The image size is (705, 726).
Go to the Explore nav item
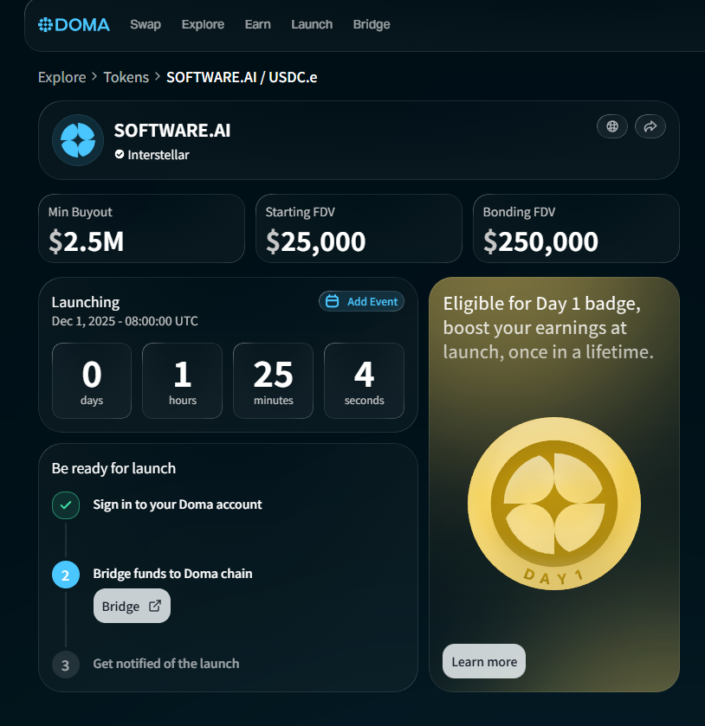tap(203, 24)
